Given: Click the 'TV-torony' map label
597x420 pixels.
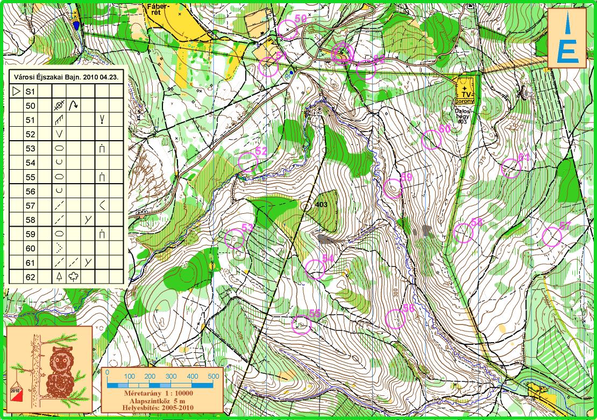Looking at the screenshot, I should [x=465, y=98].
